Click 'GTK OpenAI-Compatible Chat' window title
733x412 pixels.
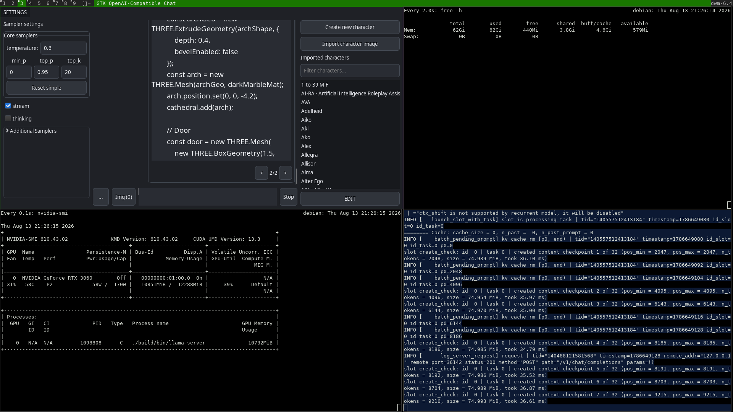[x=136, y=3]
